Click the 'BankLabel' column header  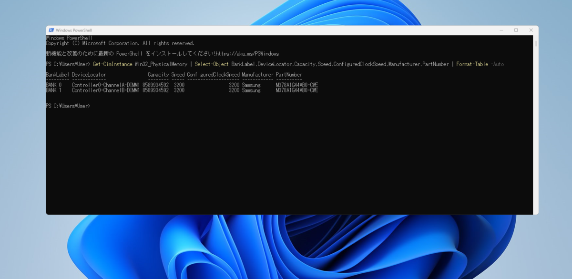pos(57,75)
